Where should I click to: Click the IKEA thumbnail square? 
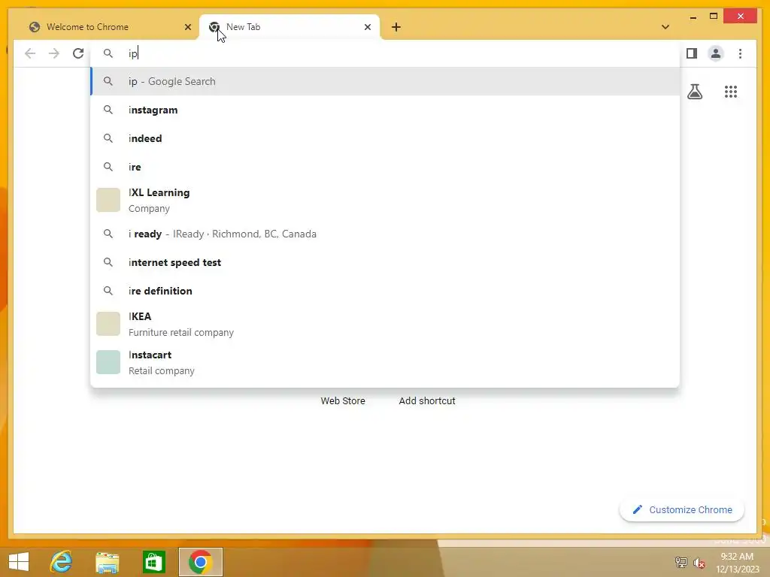click(108, 324)
